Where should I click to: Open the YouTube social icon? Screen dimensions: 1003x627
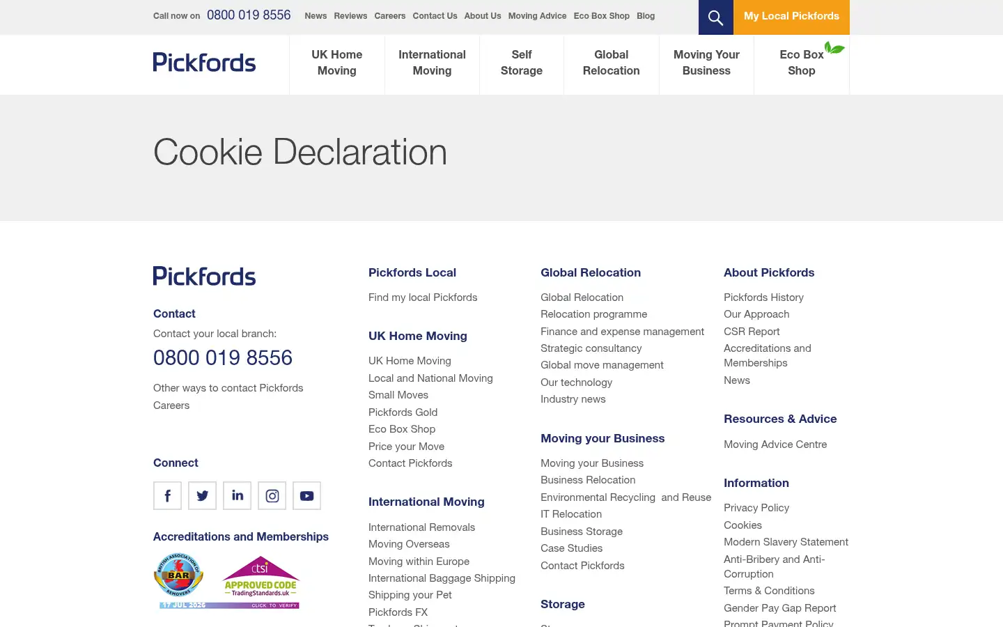tap(306, 495)
